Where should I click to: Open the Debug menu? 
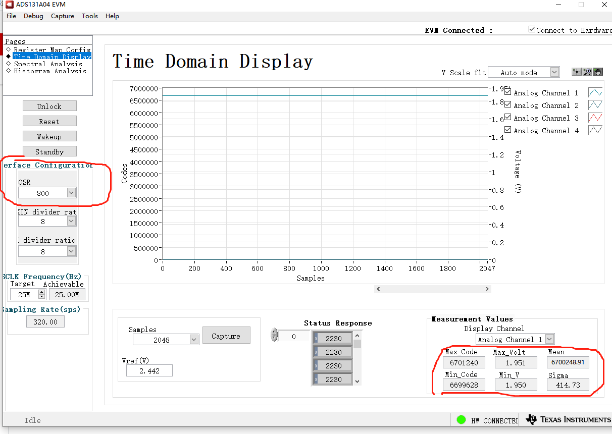coord(33,16)
